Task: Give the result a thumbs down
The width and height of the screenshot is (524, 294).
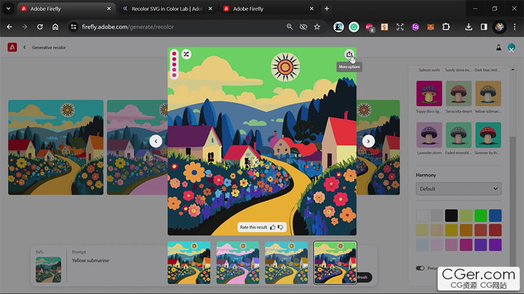Action: [x=280, y=227]
